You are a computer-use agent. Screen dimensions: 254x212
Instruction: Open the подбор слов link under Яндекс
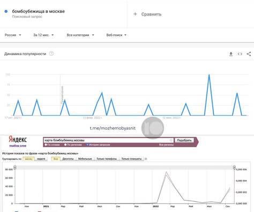point(18,146)
